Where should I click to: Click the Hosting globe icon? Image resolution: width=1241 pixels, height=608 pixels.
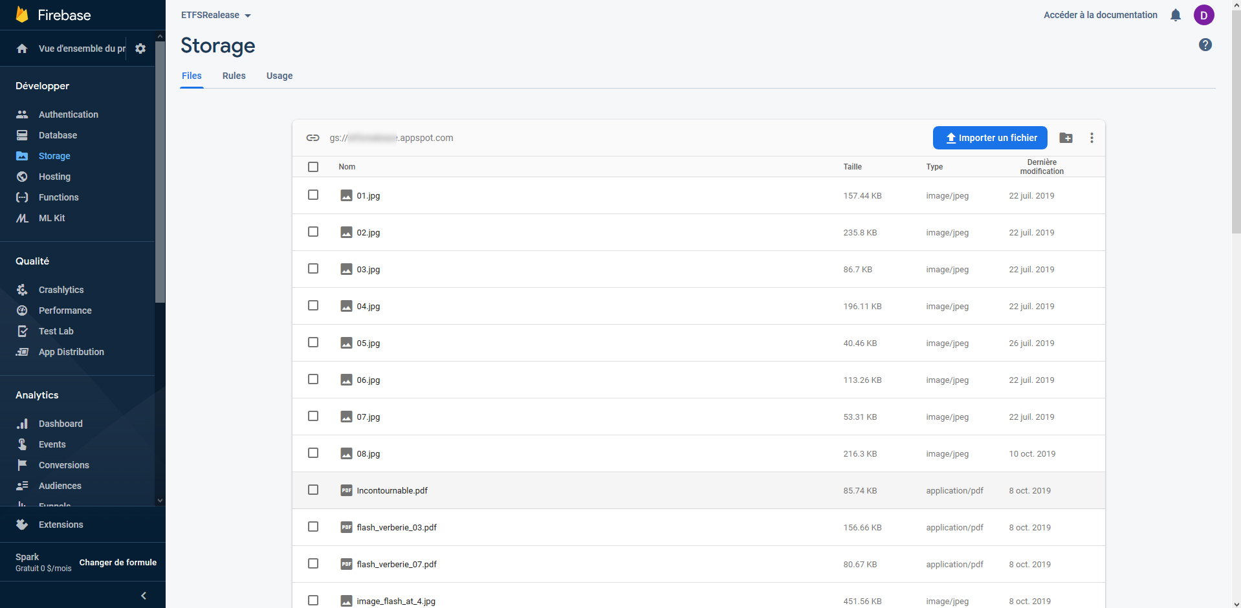[x=22, y=177]
